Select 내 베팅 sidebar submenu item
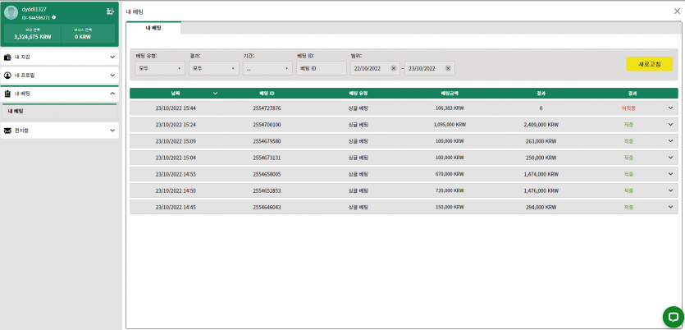This screenshot has width=685, height=330. pyautogui.click(x=59, y=112)
